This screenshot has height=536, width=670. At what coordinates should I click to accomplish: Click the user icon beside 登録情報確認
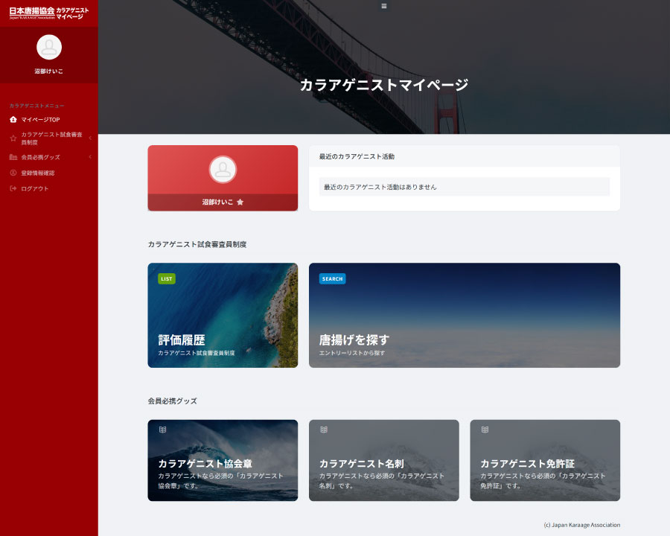13,173
